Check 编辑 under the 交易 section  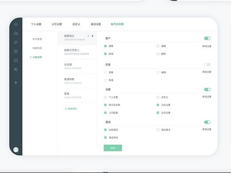[158, 72]
